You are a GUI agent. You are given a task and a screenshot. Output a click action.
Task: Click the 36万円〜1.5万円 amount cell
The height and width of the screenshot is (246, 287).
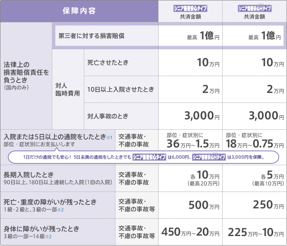[190, 141]
